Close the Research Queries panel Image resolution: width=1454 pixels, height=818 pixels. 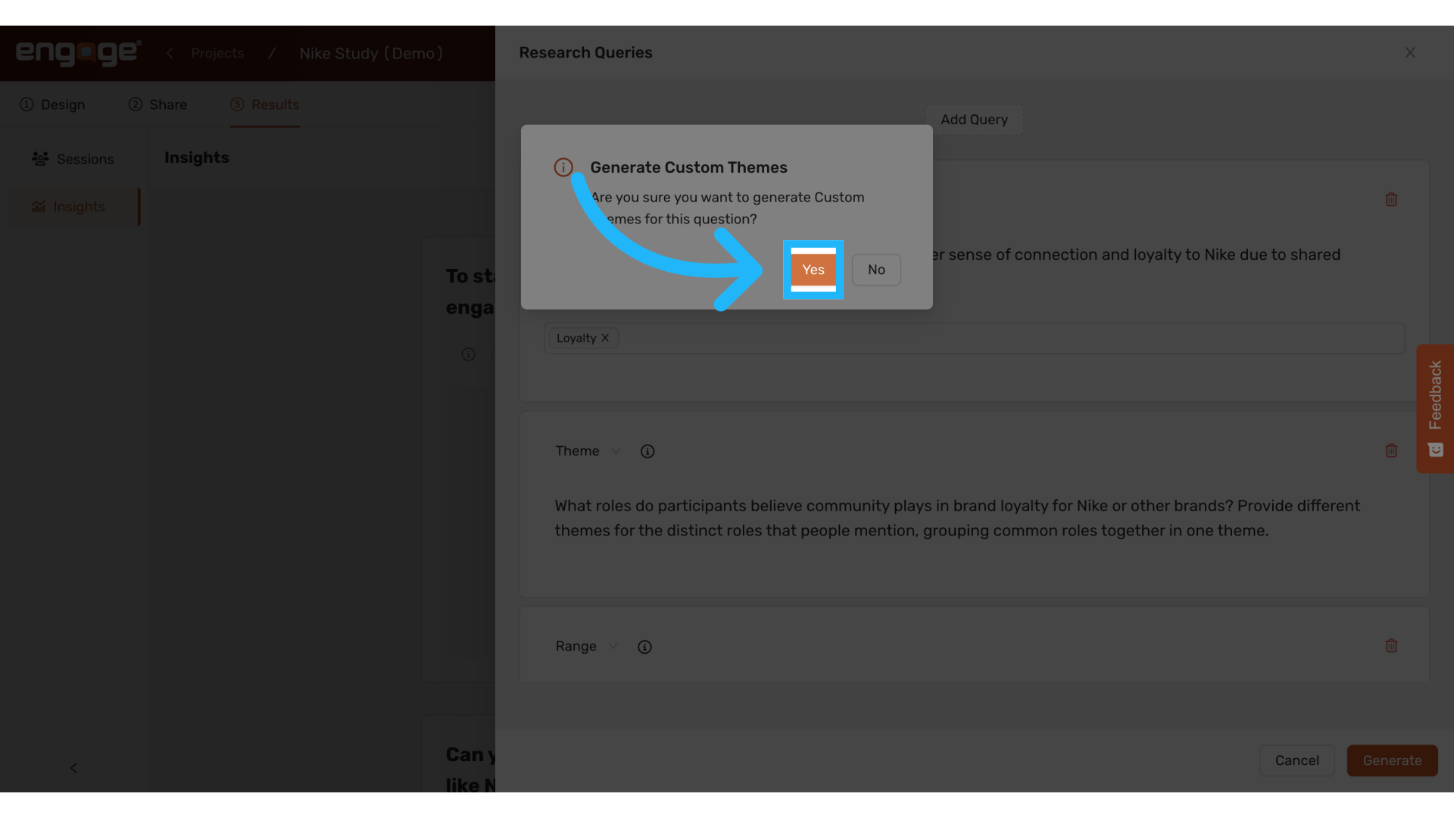[1410, 52]
